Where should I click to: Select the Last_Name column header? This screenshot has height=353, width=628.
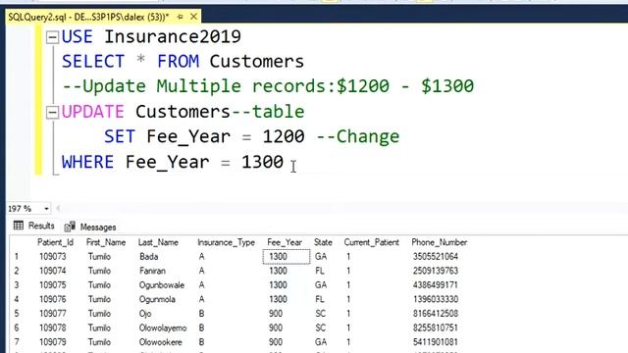pos(158,242)
